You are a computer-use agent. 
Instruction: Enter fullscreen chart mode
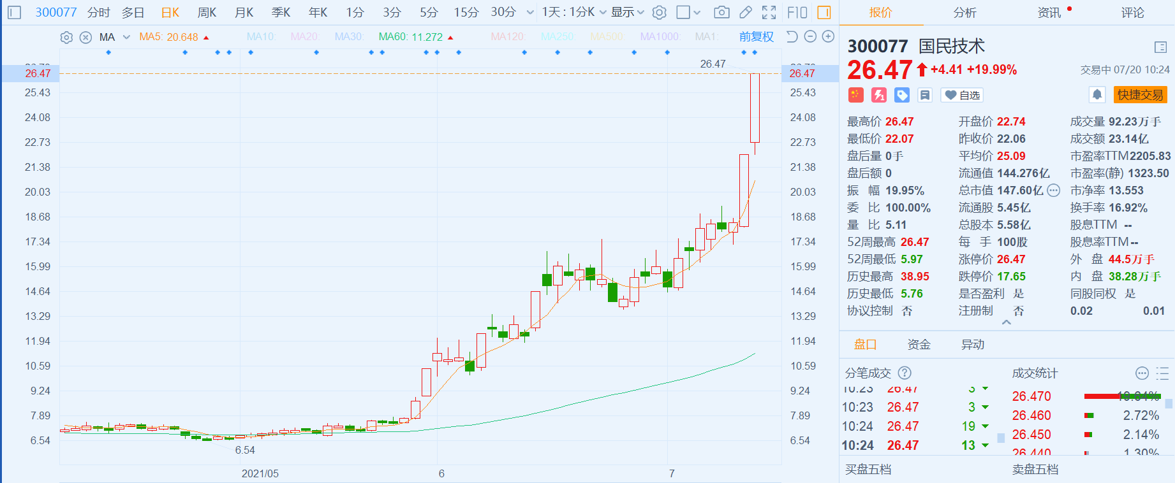769,12
